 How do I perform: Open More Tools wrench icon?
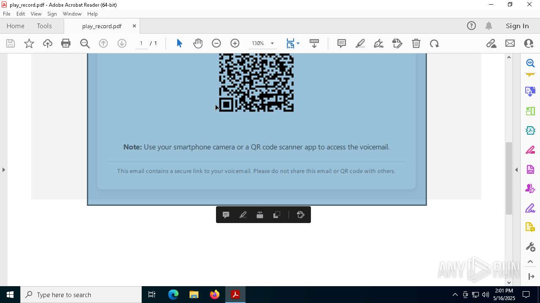point(530,247)
